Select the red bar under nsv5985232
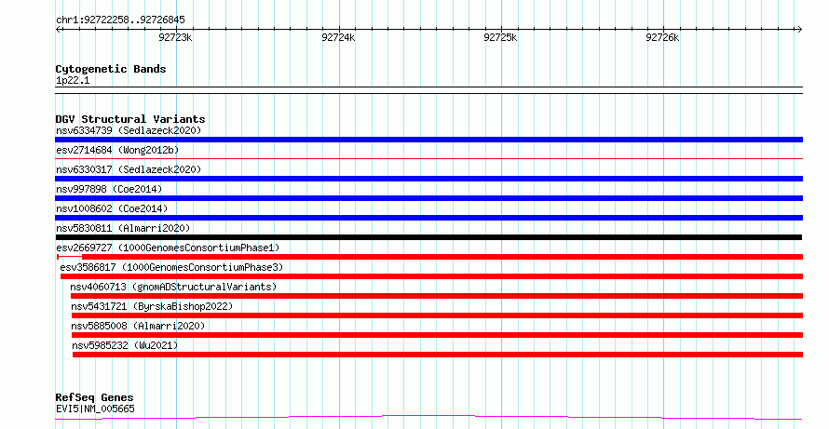Viewport: 829px width, 429px height. [x=438, y=355]
